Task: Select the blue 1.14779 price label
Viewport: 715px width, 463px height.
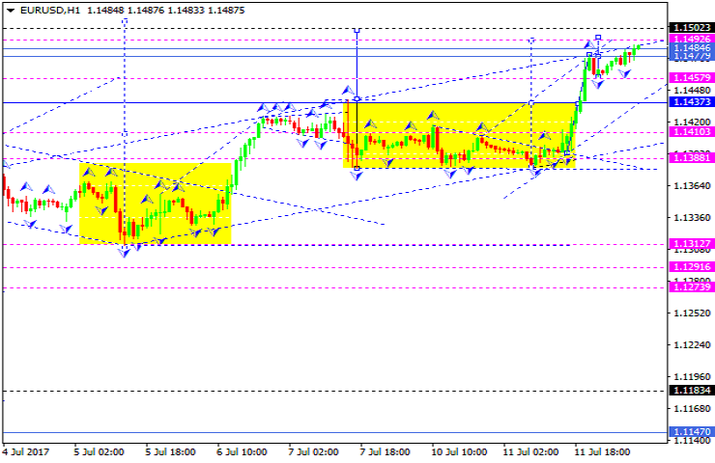Action: pos(691,57)
